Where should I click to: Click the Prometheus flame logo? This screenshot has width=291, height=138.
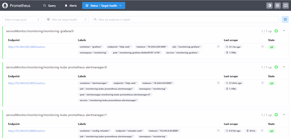click(x=5, y=6)
